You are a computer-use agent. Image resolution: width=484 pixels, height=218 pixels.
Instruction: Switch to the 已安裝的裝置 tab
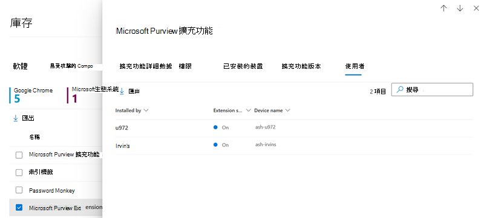243,66
